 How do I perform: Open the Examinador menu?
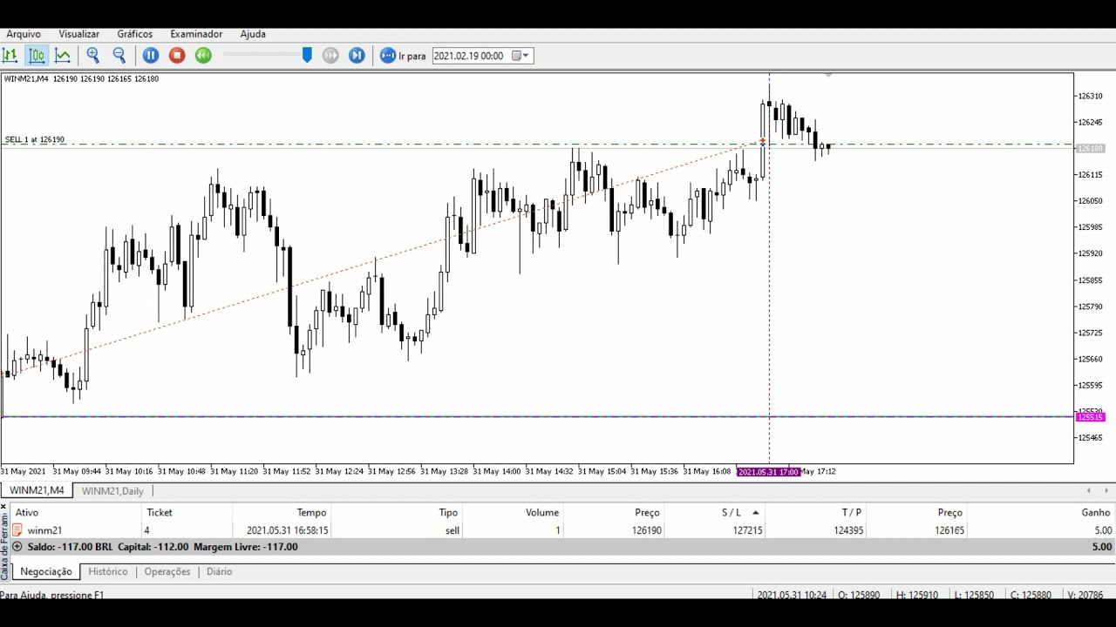[196, 34]
